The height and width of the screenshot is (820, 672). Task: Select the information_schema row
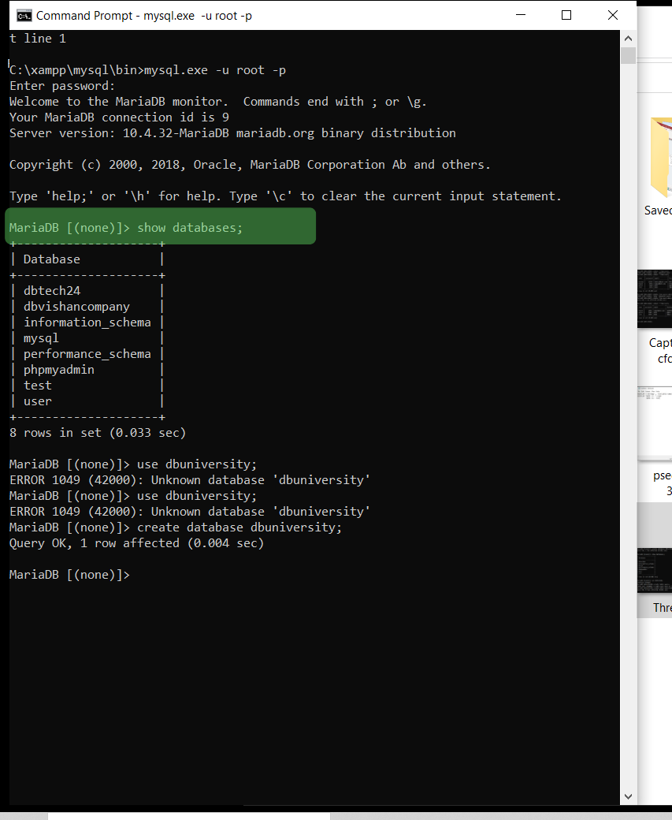tap(87, 322)
